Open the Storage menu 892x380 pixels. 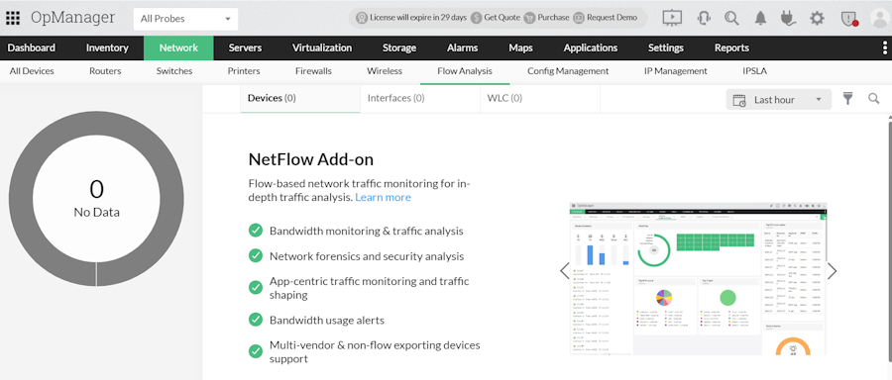tap(399, 47)
